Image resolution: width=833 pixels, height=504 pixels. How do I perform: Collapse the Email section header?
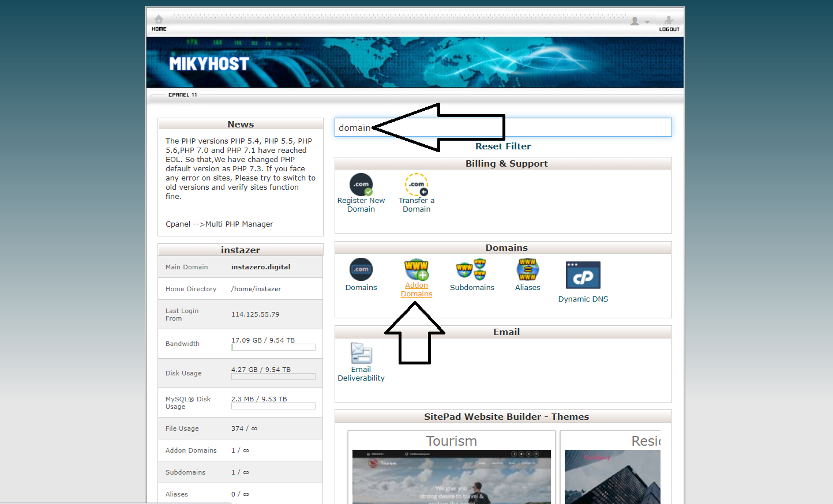[x=503, y=332]
